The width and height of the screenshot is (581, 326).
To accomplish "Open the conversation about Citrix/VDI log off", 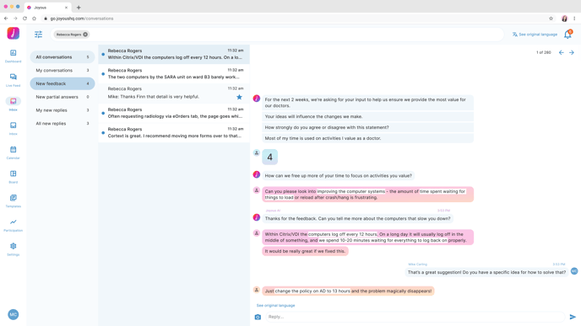I will click(174, 54).
